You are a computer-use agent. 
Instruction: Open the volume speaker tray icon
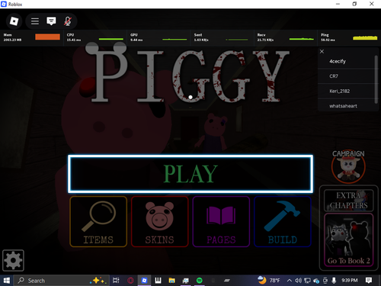pyautogui.click(x=298, y=281)
